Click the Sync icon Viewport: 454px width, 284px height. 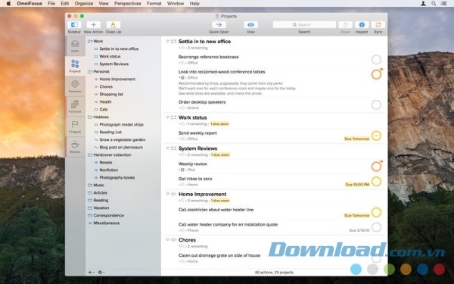coord(378,25)
